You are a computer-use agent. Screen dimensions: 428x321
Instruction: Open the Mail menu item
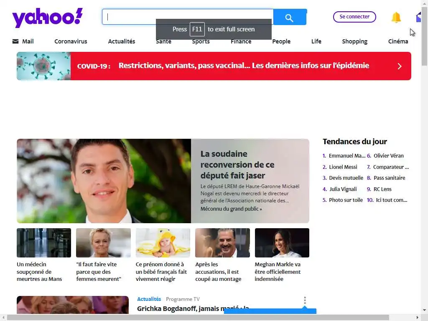[x=28, y=41]
